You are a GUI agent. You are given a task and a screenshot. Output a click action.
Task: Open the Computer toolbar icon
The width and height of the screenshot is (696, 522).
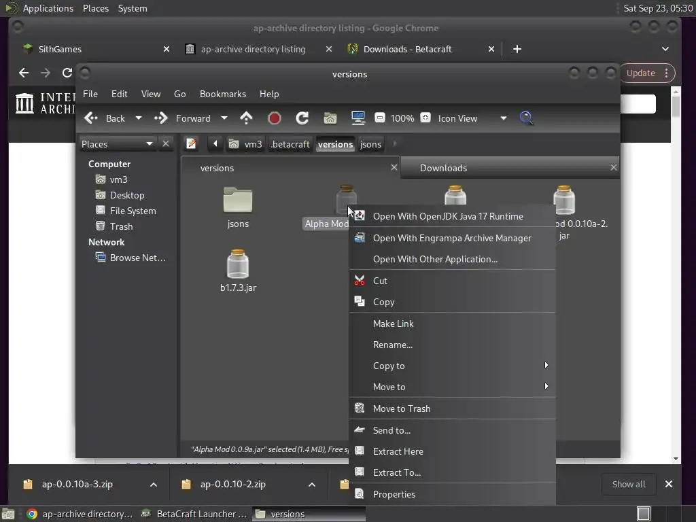358,118
